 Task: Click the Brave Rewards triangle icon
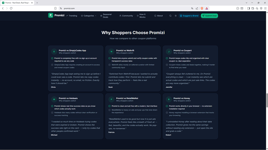(x=207, y=8)
